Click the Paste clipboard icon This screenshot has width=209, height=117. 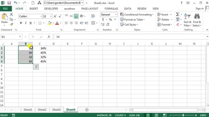coord(5,17)
